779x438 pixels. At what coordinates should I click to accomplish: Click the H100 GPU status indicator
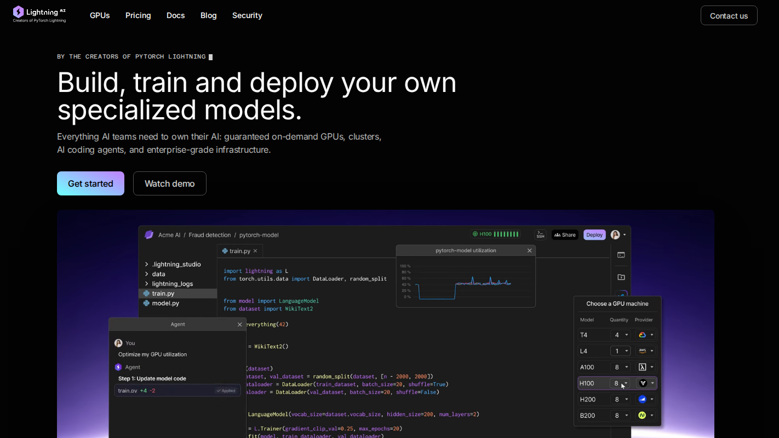(495, 234)
